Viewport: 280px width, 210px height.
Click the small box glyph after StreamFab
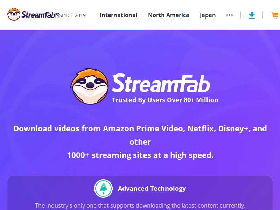coord(57,16)
